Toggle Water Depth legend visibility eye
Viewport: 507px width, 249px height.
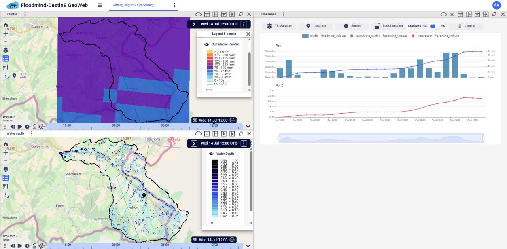click(211, 154)
